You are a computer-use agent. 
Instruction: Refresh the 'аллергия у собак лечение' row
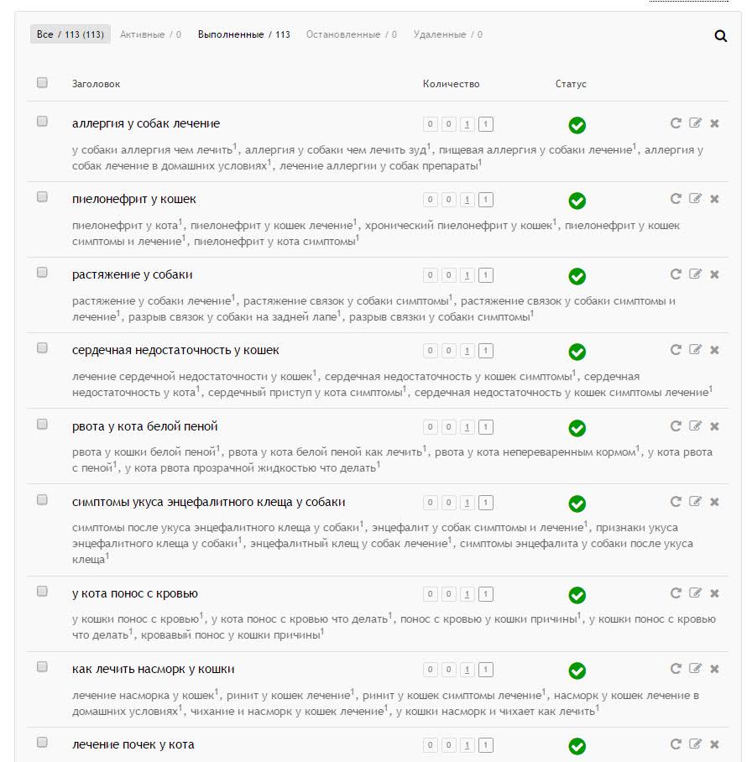pyautogui.click(x=676, y=123)
